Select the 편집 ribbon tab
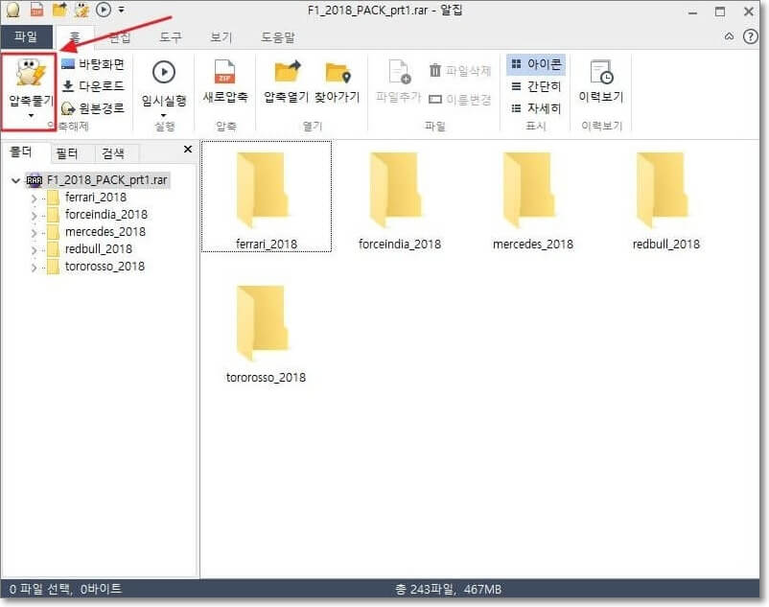769x607 pixels. pyautogui.click(x=120, y=37)
